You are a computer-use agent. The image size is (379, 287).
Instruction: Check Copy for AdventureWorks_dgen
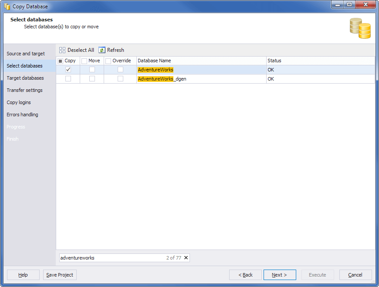coord(68,79)
